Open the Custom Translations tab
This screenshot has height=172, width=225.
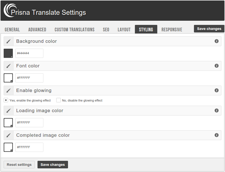click(74, 30)
